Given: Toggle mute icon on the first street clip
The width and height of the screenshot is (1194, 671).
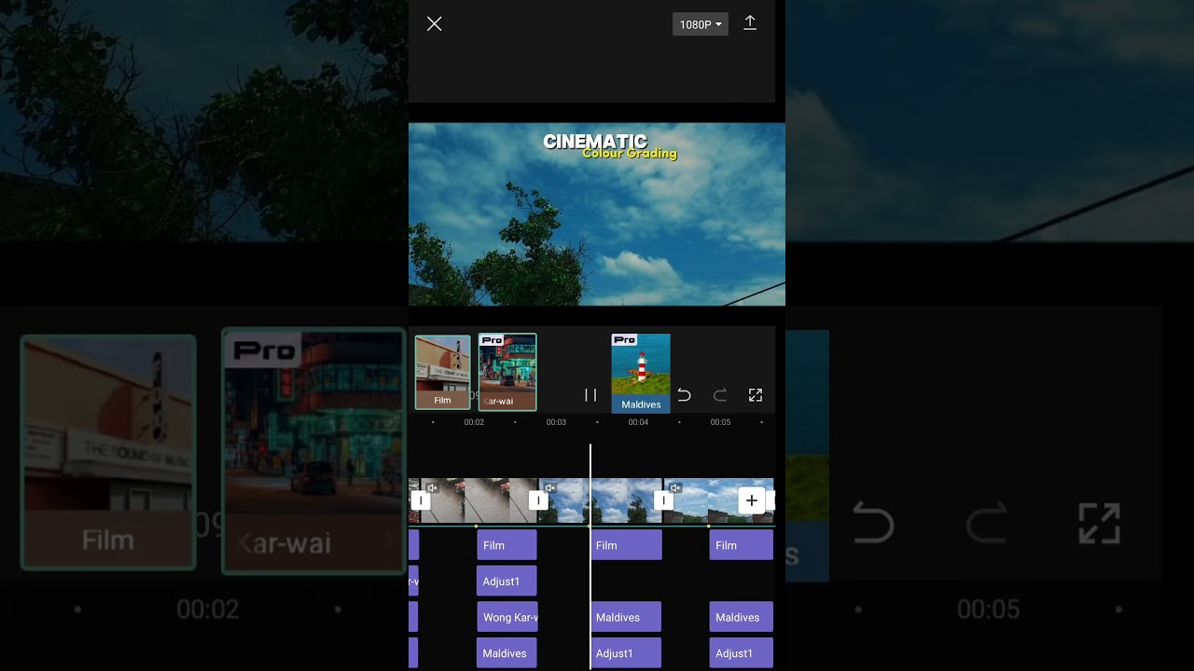Looking at the screenshot, I should pos(432,487).
